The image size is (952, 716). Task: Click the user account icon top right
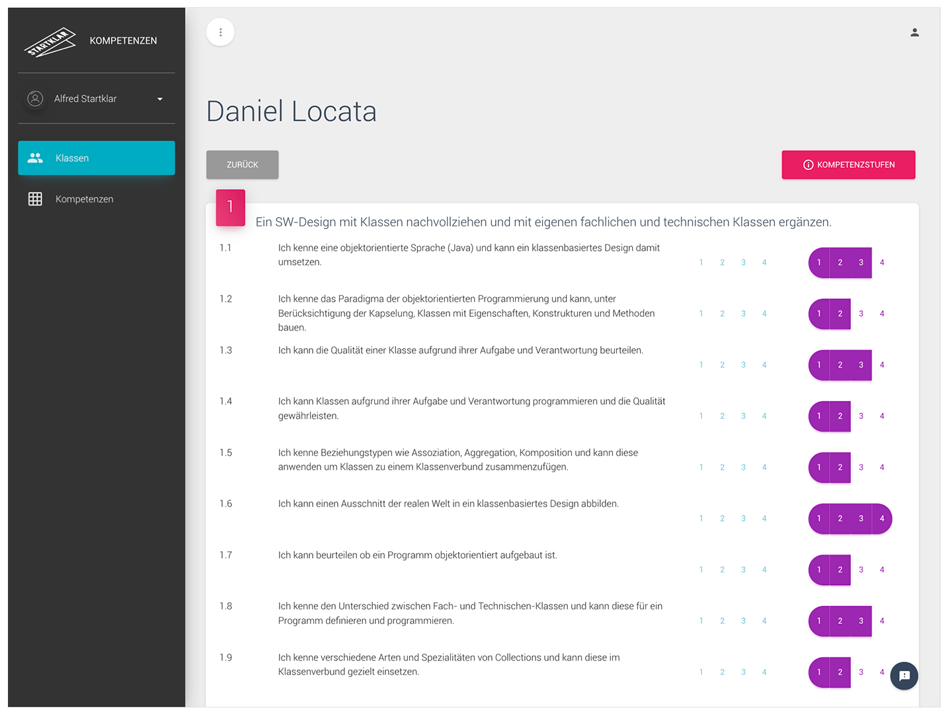pyautogui.click(x=914, y=32)
